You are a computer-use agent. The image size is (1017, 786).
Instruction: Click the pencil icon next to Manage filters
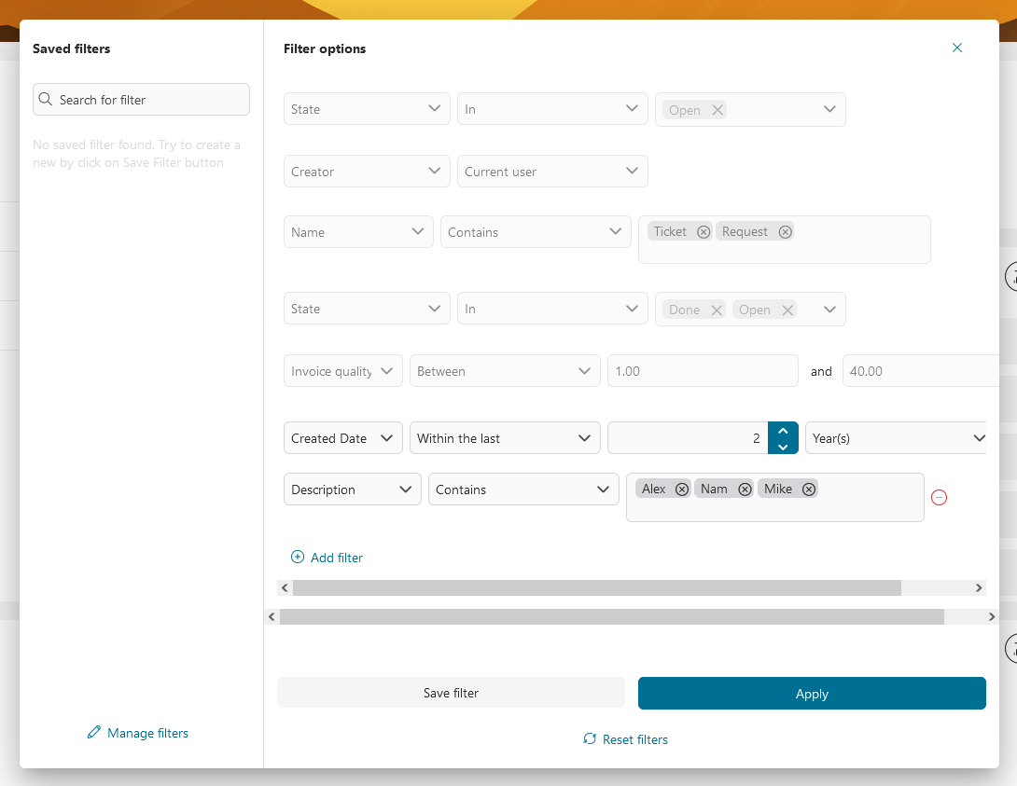pos(93,732)
